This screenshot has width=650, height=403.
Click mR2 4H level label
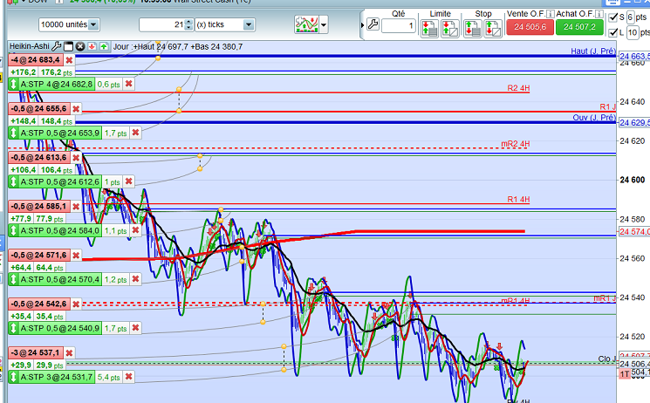pyautogui.click(x=516, y=144)
